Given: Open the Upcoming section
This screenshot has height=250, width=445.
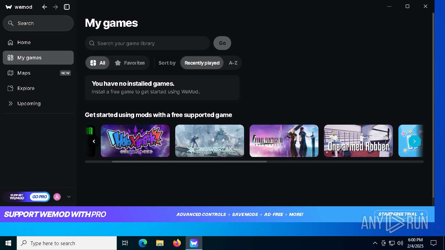Looking at the screenshot, I should click(38, 103).
